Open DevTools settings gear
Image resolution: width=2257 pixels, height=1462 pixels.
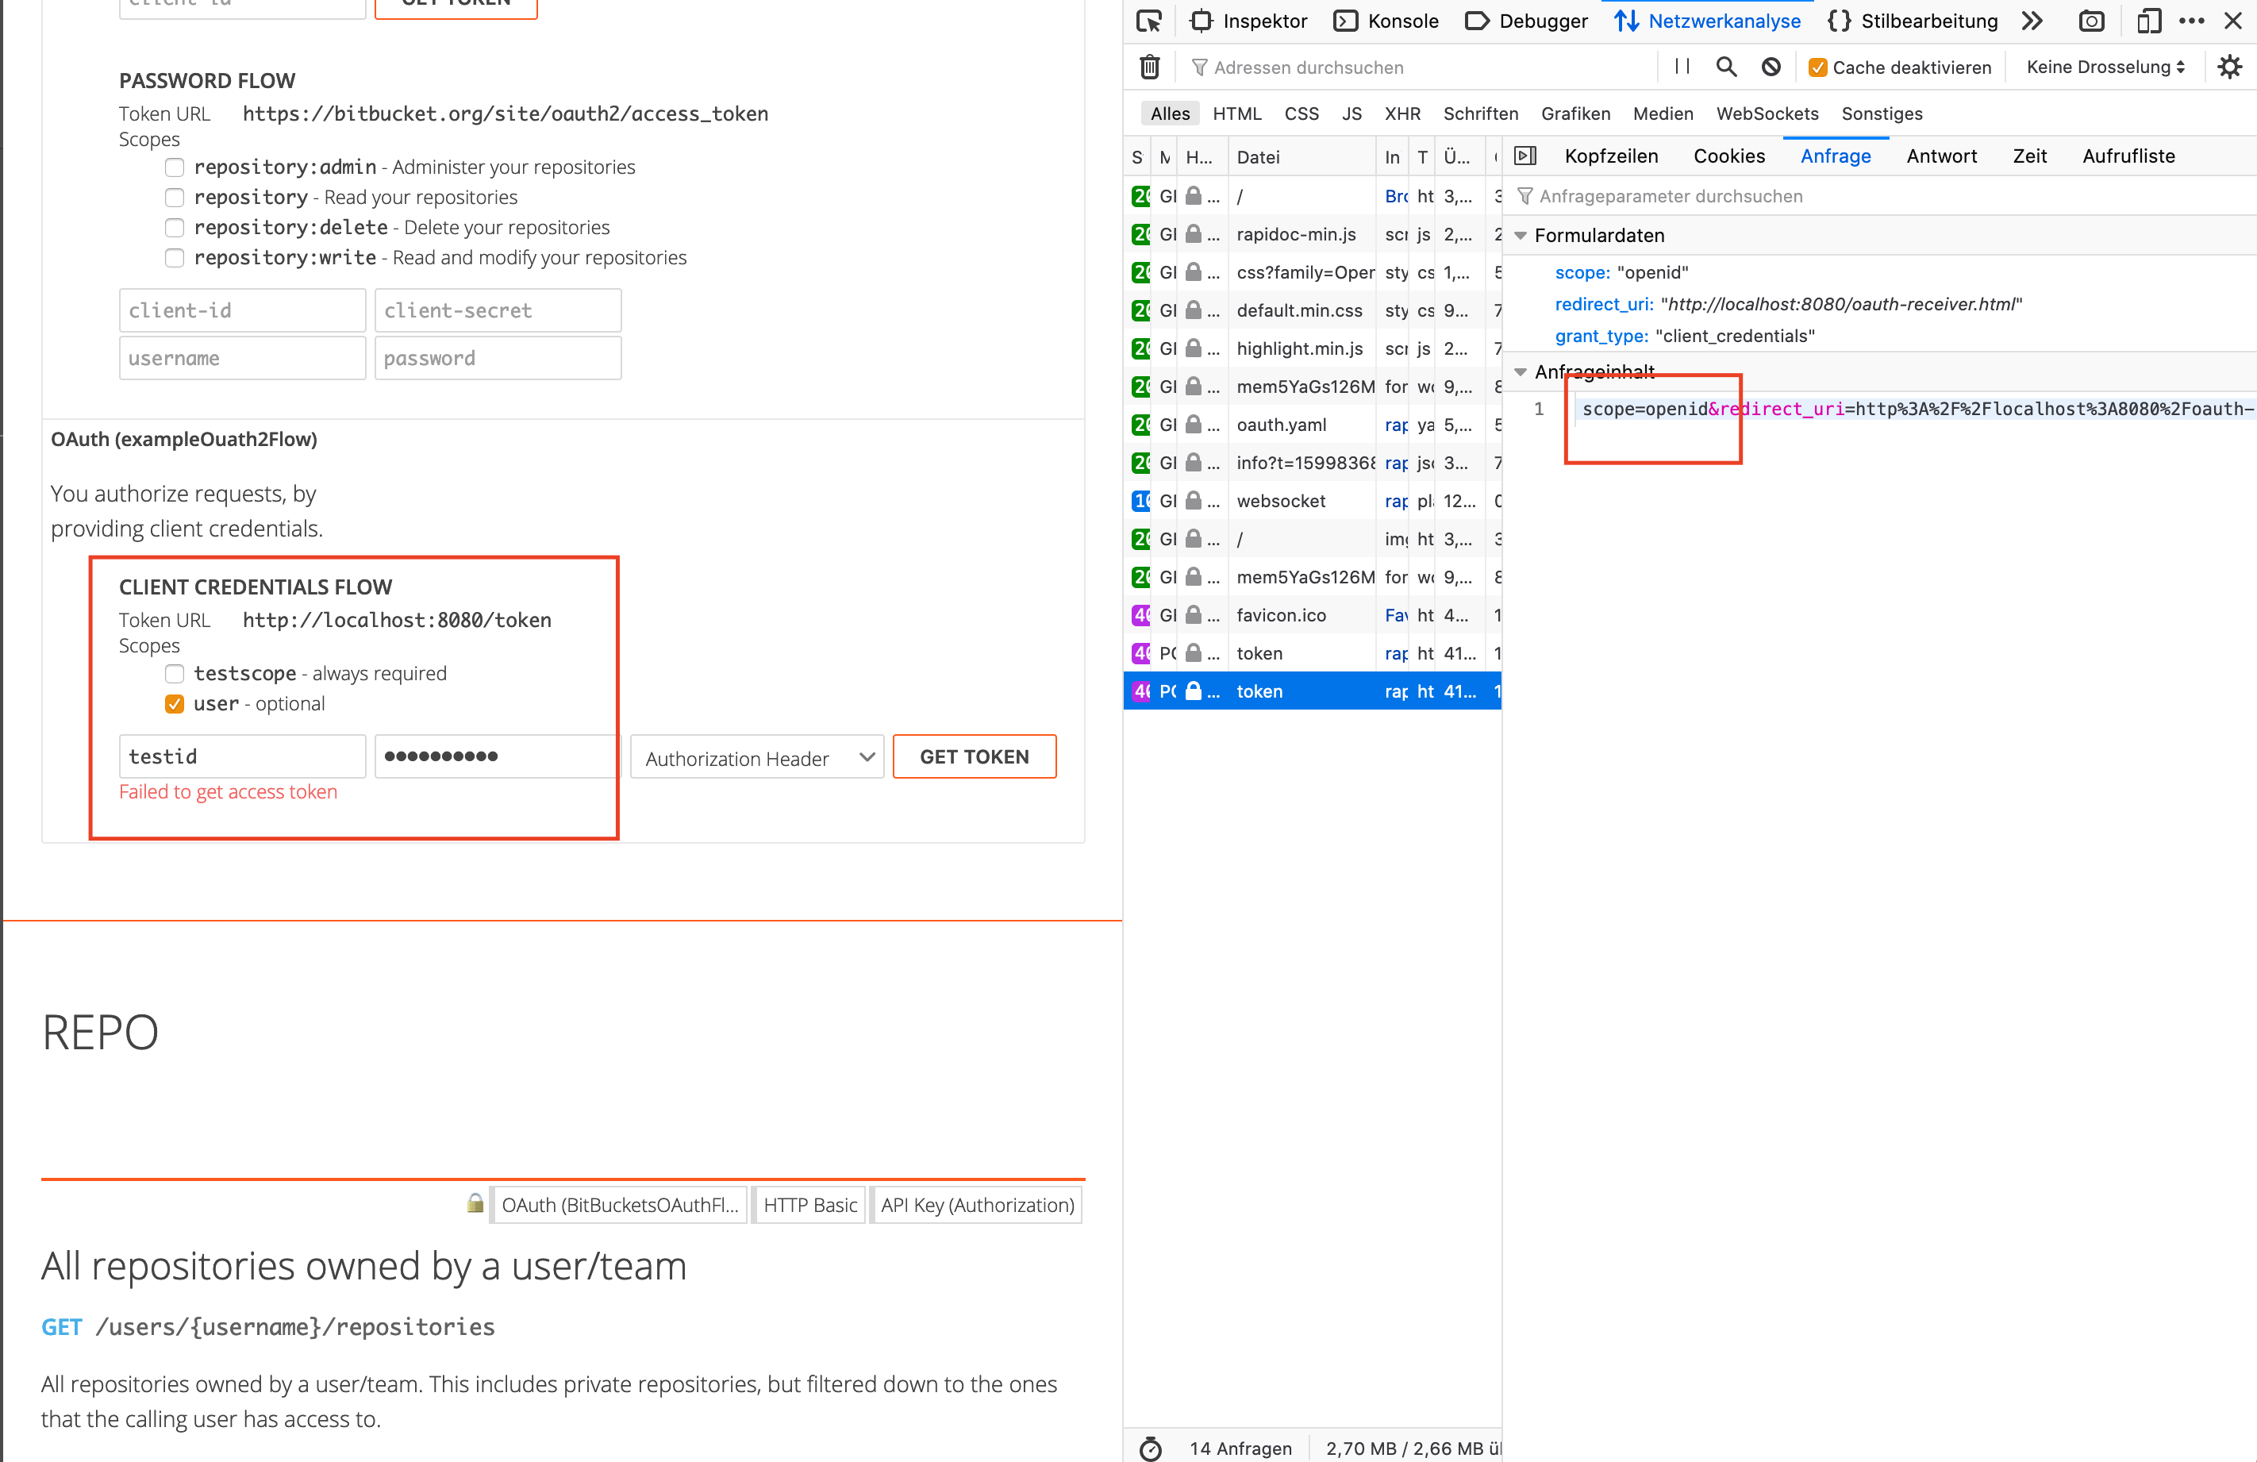click(x=2231, y=67)
